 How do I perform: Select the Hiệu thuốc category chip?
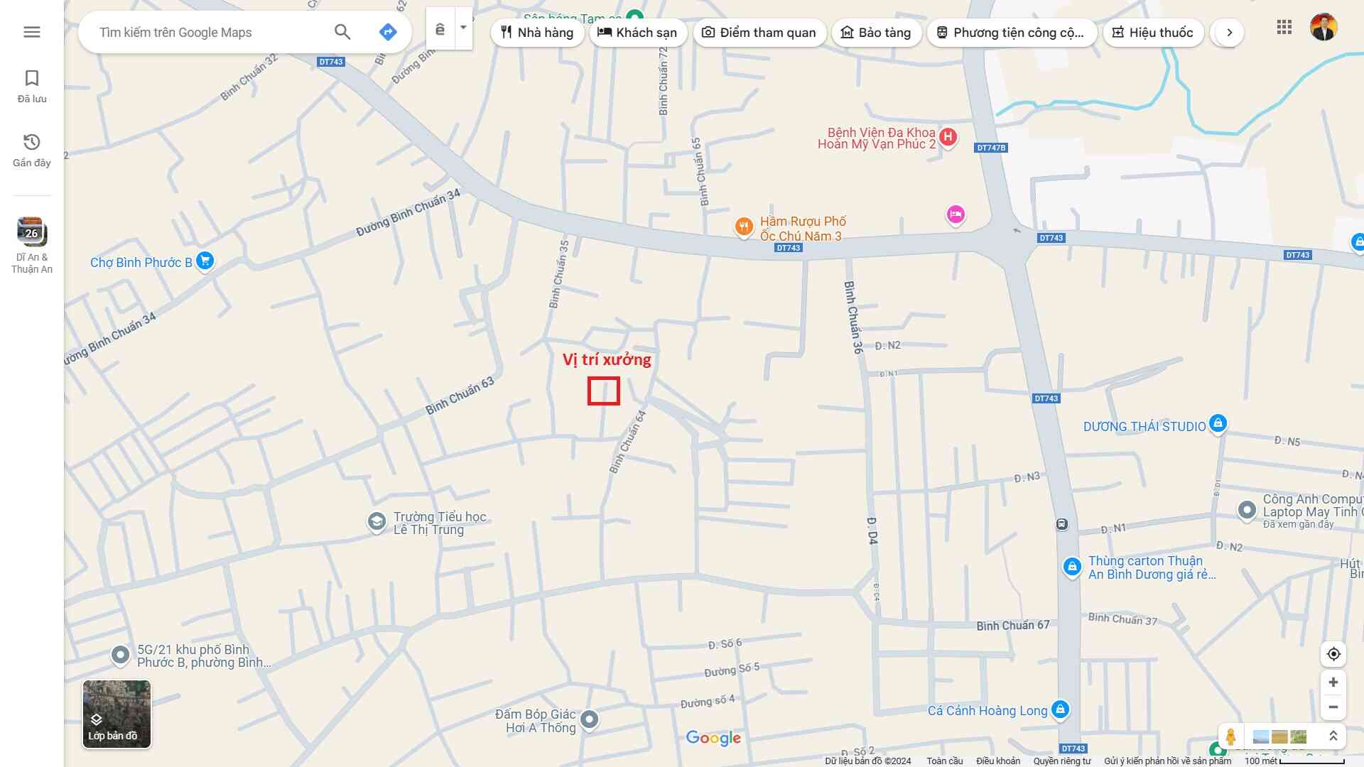[1152, 33]
